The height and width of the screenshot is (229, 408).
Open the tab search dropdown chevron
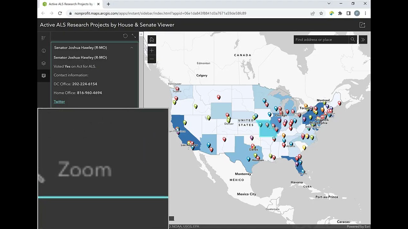coord(329,3)
